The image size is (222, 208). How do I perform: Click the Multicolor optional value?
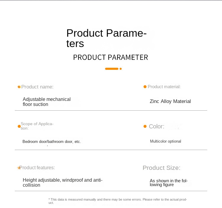coord(165,141)
